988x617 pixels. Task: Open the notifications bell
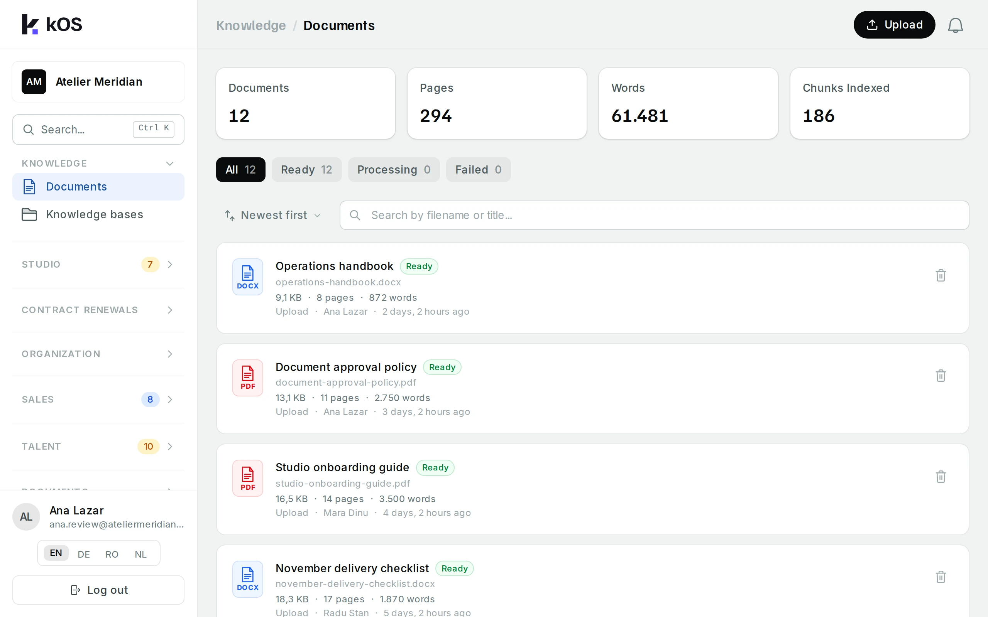tap(955, 25)
